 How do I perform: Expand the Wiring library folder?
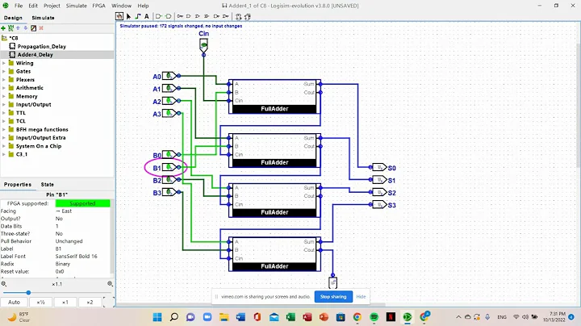(4, 63)
